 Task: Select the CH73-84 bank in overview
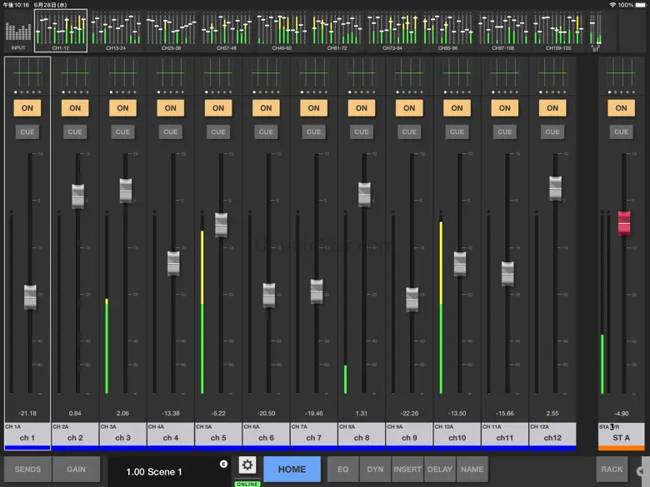click(x=392, y=31)
